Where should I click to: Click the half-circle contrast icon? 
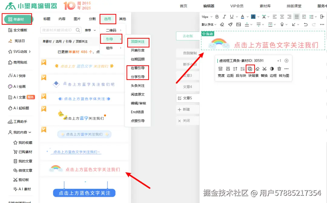tap(272, 69)
